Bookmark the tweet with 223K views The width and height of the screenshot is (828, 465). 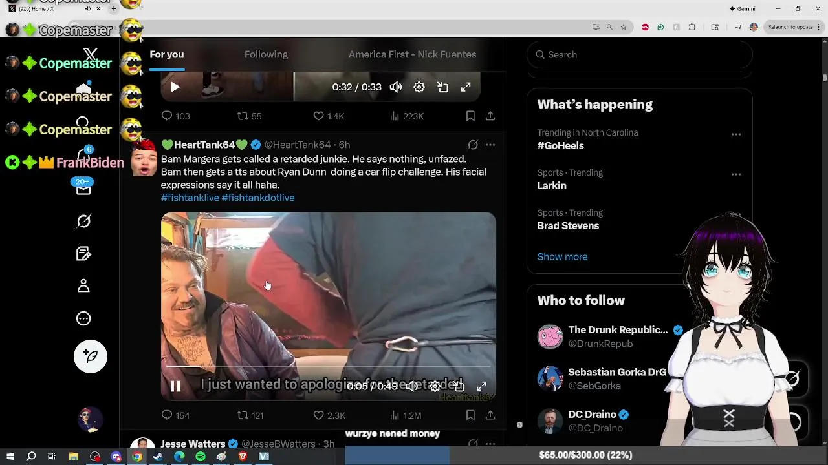pyautogui.click(x=470, y=116)
